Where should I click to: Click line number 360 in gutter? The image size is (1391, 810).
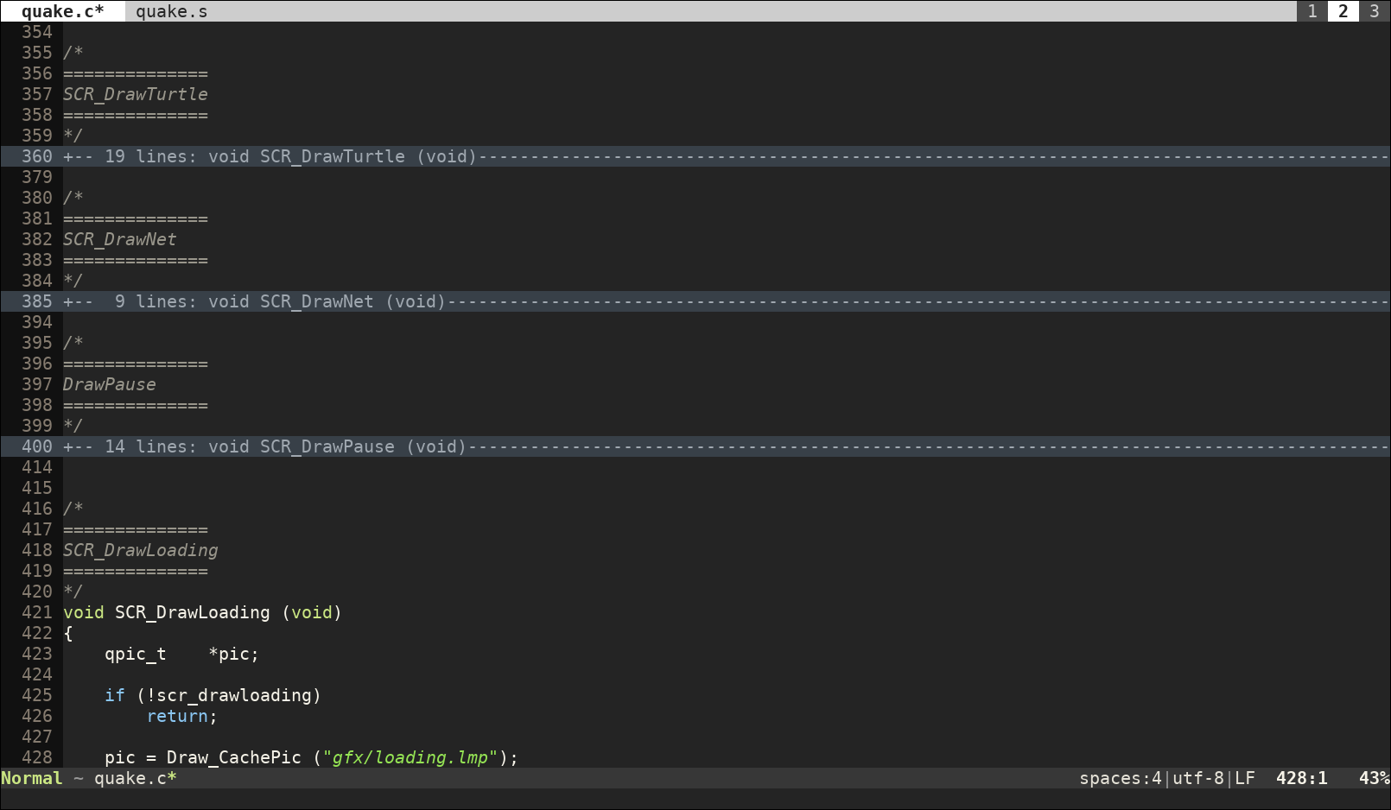tap(37, 156)
